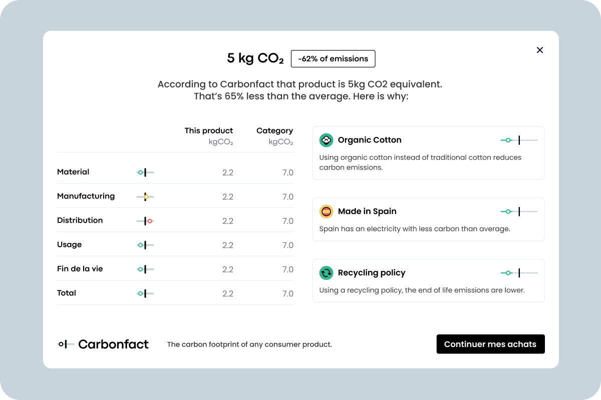
Task: Click the Continuer mes achats button
Action: 490,344
